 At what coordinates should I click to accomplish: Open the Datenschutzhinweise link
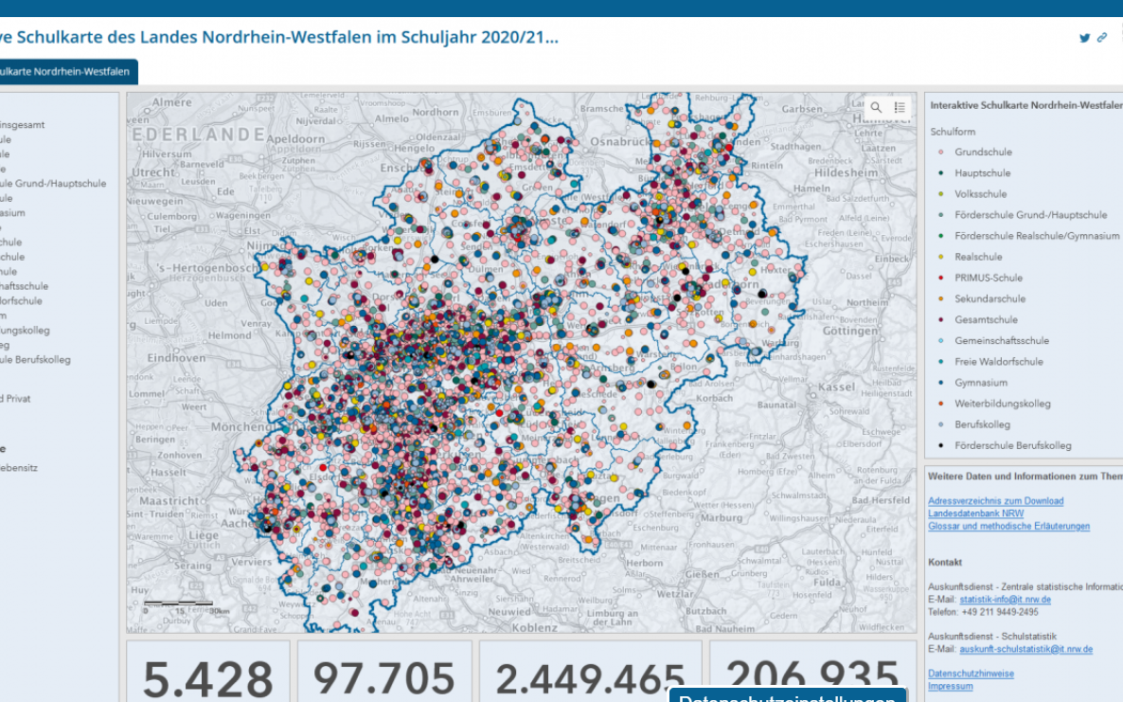coord(971,674)
